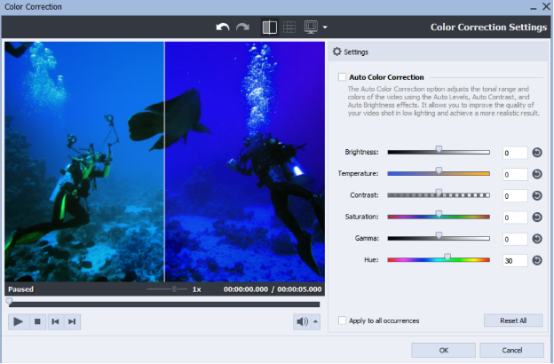Screen dimensions: 554x364
Task: Expand the volume level arrow
Action: tap(316, 321)
